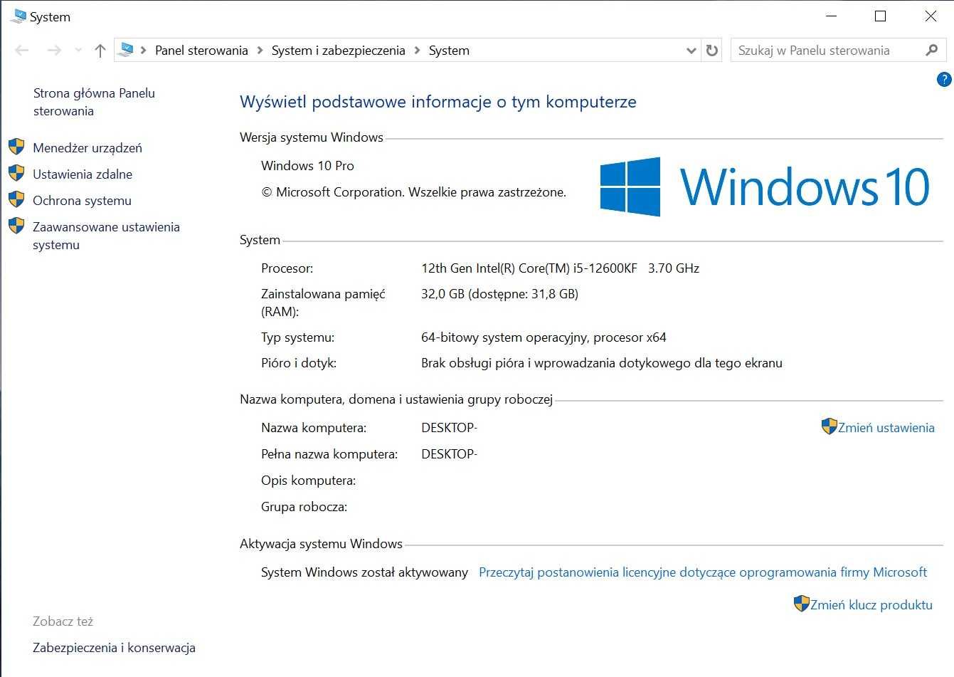This screenshot has height=677, width=954.
Task: Open Ustawienia zdalne link
Action: tap(83, 174)
